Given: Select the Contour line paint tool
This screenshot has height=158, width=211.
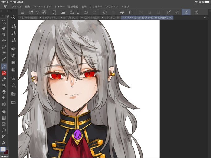Looking at the screenshot, I should (4, 124).
